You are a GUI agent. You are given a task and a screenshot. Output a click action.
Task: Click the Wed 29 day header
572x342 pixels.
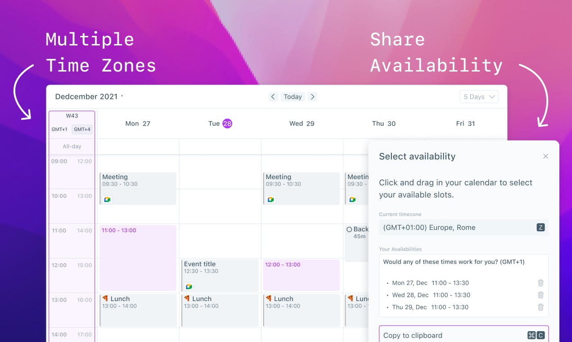(302, 123)
